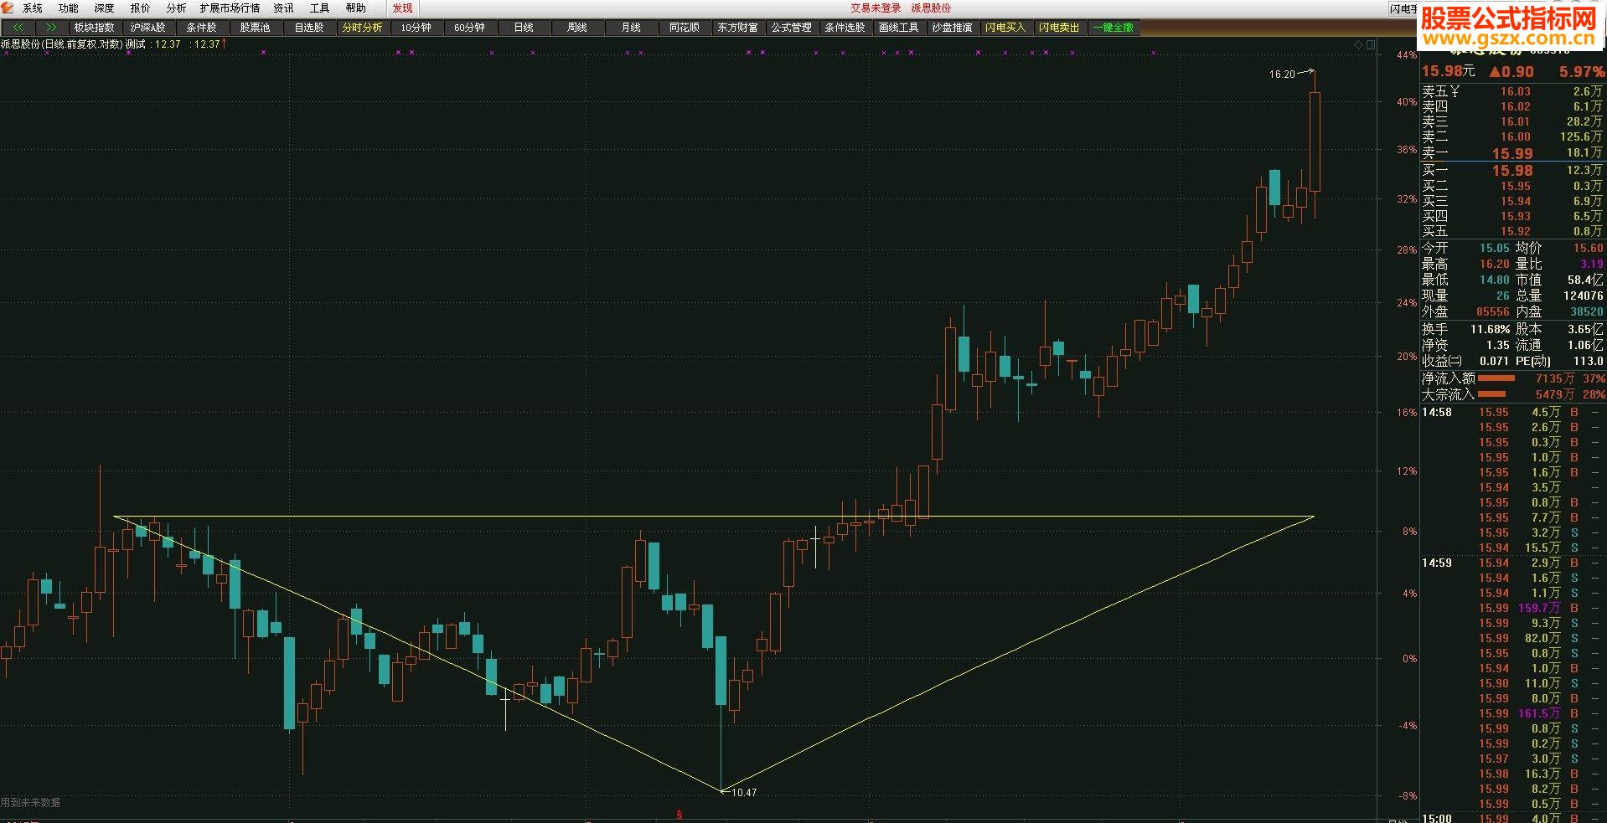Click the 159.7万 trade tick row
This screenshot has width=1607, height=823.
1512,608
